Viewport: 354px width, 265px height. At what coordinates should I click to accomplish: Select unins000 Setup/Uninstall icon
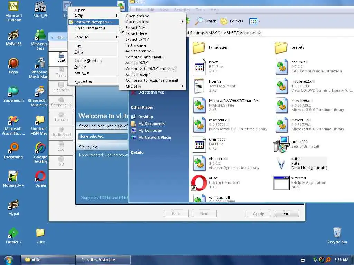281,144
